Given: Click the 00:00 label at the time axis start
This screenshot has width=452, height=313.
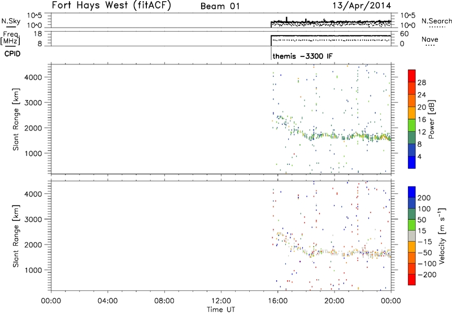Looking at the screenshot, I should tap(51, 301).
